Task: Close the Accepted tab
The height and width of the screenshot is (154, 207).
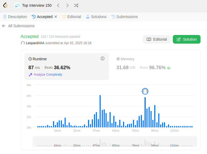Action: point(56,17)
